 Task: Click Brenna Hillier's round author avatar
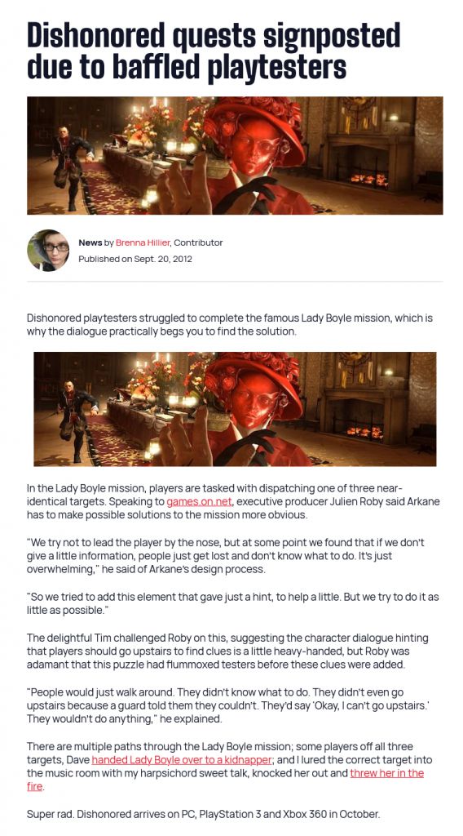48,250
